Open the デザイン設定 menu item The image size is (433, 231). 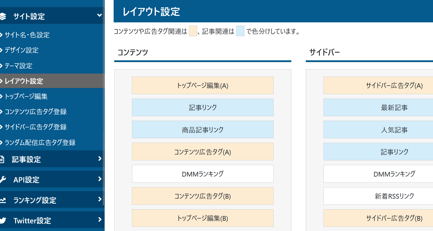[x=22, y=50]
